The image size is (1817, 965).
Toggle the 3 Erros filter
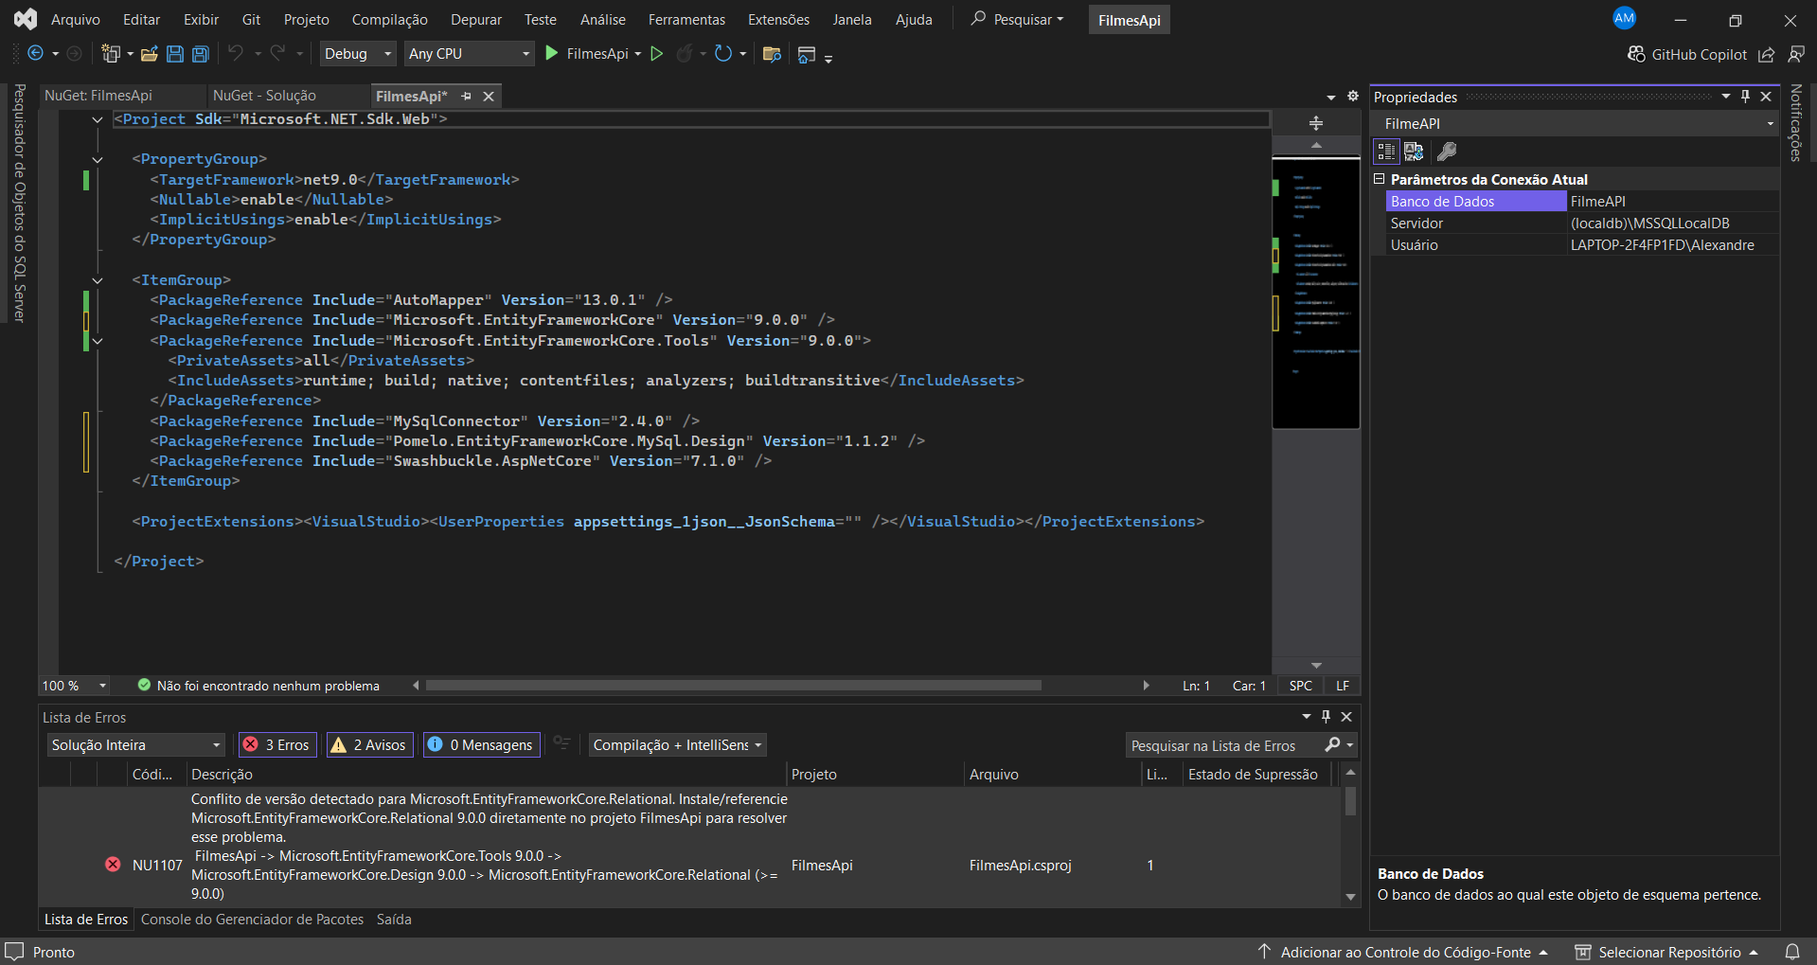pyautogui.click(x=277, y=745)
